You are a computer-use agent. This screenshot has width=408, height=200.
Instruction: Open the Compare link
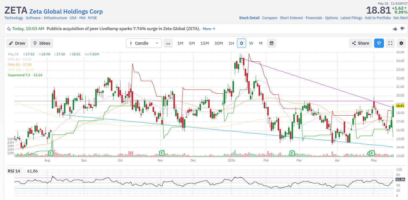click(x=270, y=18)
